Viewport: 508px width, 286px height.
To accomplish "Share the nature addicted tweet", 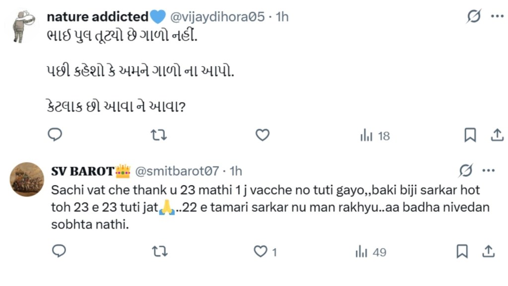I will pyautogui.click(x=497, y=135).
